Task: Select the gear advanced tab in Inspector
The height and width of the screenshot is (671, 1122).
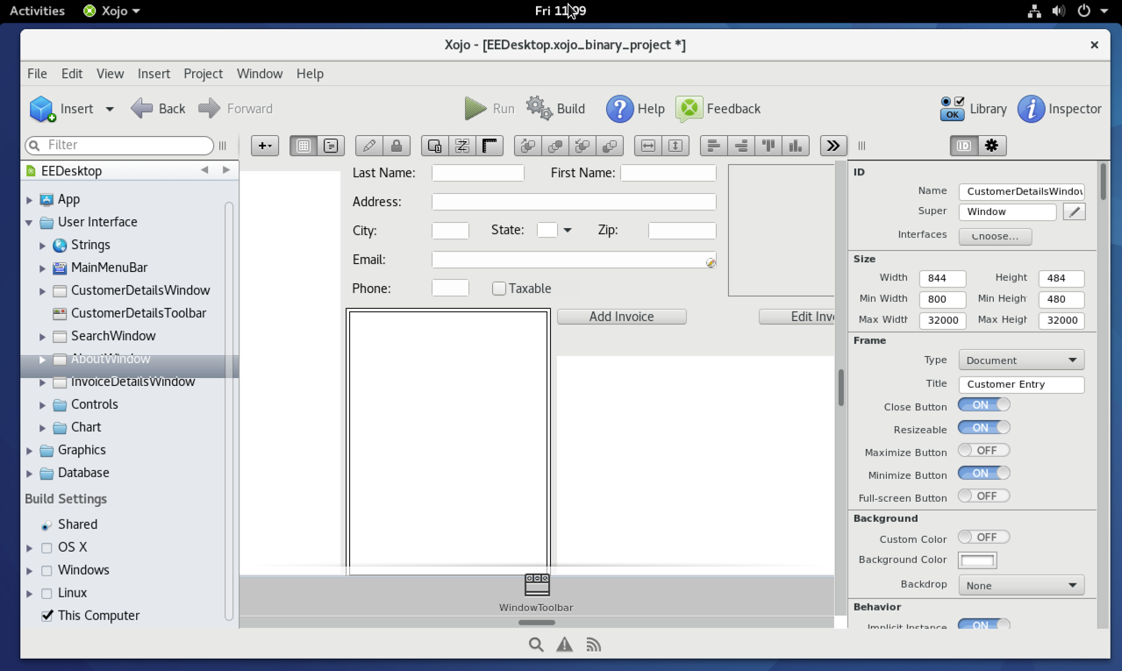Action: [991, 146]
